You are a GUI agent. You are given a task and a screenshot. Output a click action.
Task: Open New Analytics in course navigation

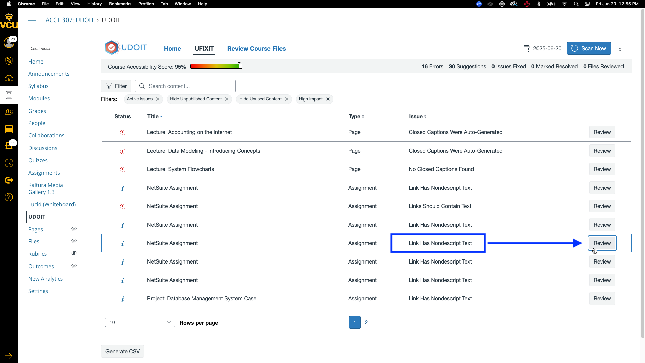click(x=45, y=279)
